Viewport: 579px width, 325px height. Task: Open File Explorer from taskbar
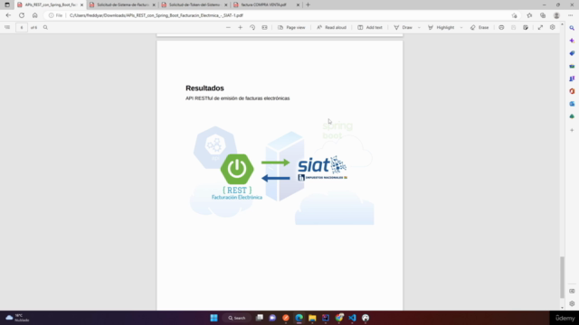[312, 318]
